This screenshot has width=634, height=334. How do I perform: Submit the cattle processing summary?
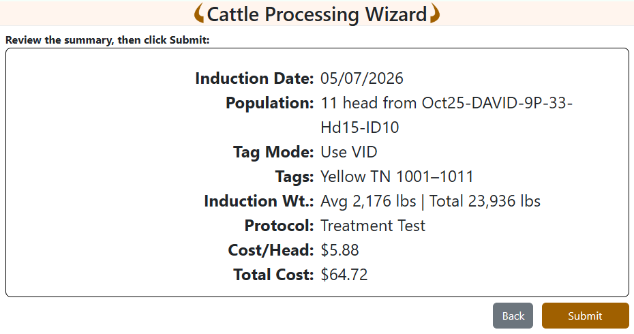point(585,316)
